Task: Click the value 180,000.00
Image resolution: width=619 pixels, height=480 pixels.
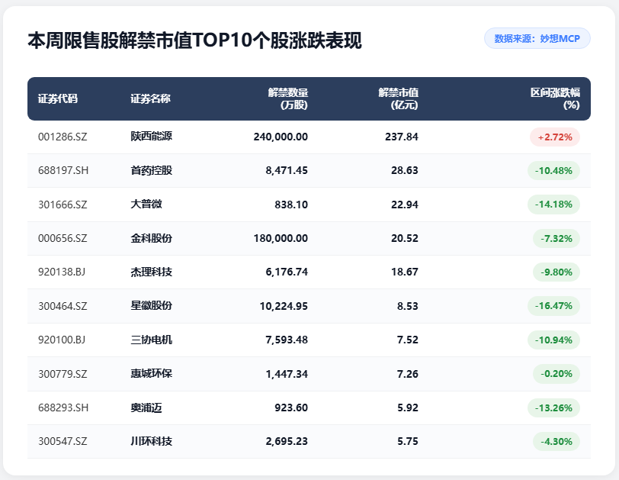Action: pyautogui.click(x=281, y=238)
